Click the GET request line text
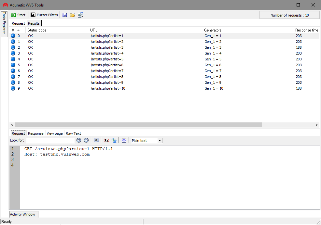321x225 pixels. tap(69, 149)
